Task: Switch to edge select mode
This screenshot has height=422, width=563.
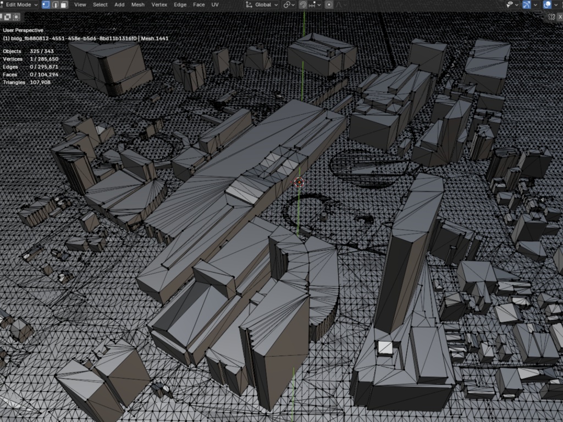Action: point(56,4)
